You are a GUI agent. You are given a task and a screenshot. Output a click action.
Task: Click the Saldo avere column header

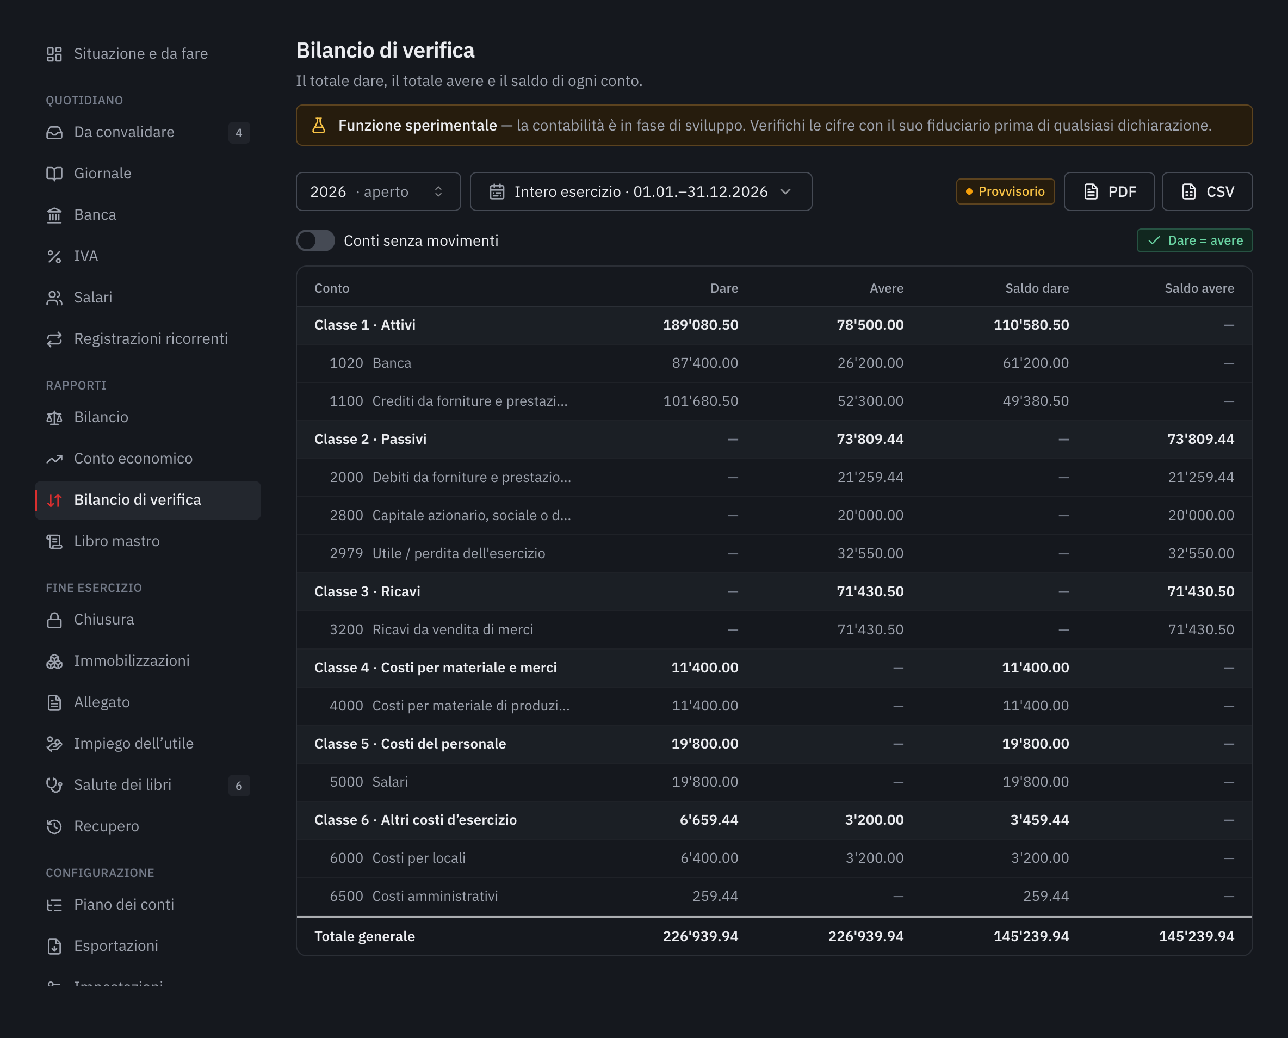pyautogui.click(x=1199, y=288)
